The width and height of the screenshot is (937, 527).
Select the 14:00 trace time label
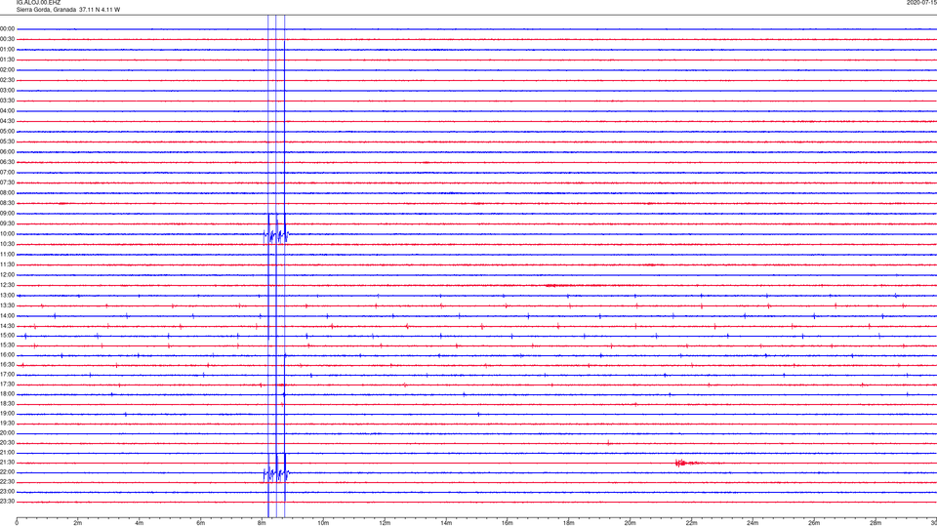pos(8,316)
